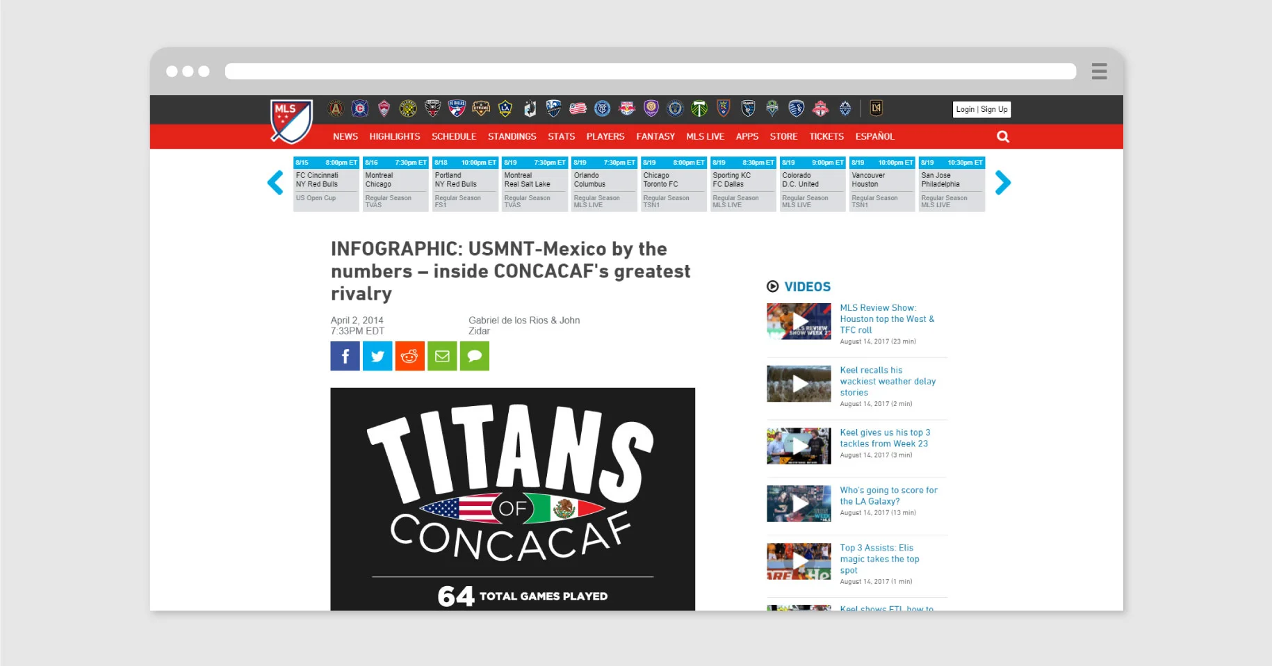The image size is (1272, 666).
Task: Open the D.C. United team logo
Action: pyautogui.click(x=432, y=108)
